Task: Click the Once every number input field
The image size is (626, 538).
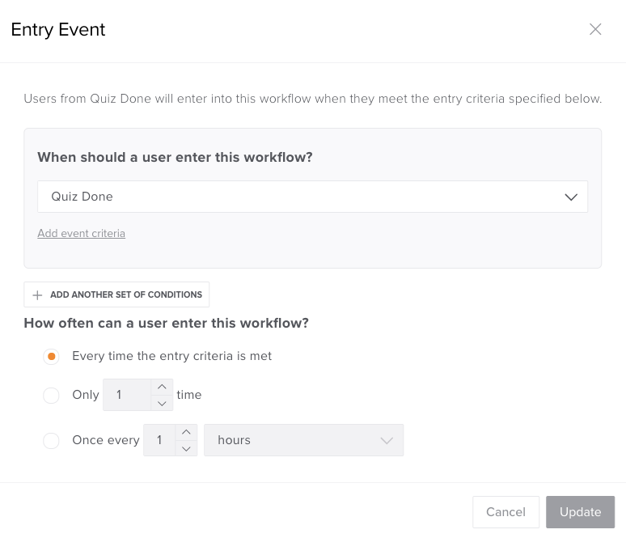Action: [159, 440]
